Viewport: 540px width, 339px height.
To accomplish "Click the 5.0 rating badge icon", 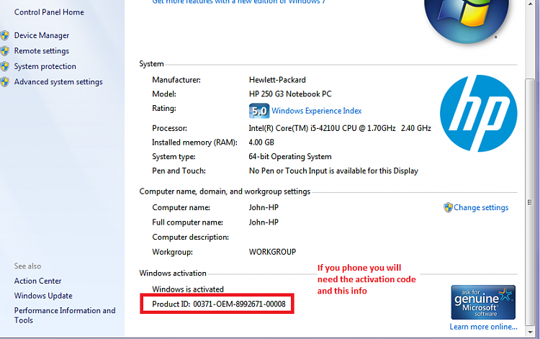I will (x=259, y=111).
